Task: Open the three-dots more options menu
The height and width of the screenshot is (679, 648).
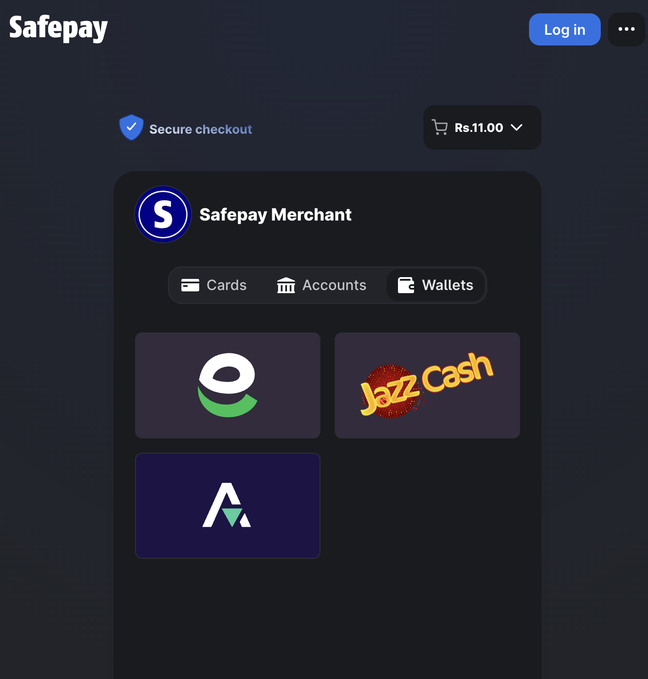Action: click(x=626, y=29)
